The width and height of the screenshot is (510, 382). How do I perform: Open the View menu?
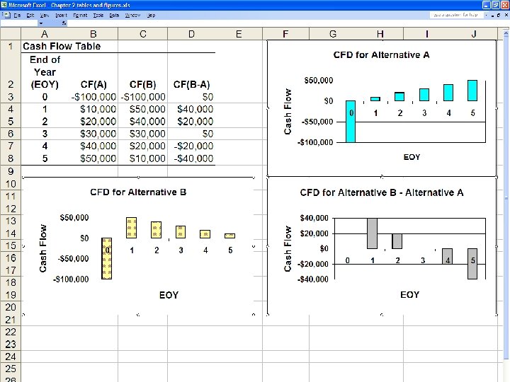[44, 16]
